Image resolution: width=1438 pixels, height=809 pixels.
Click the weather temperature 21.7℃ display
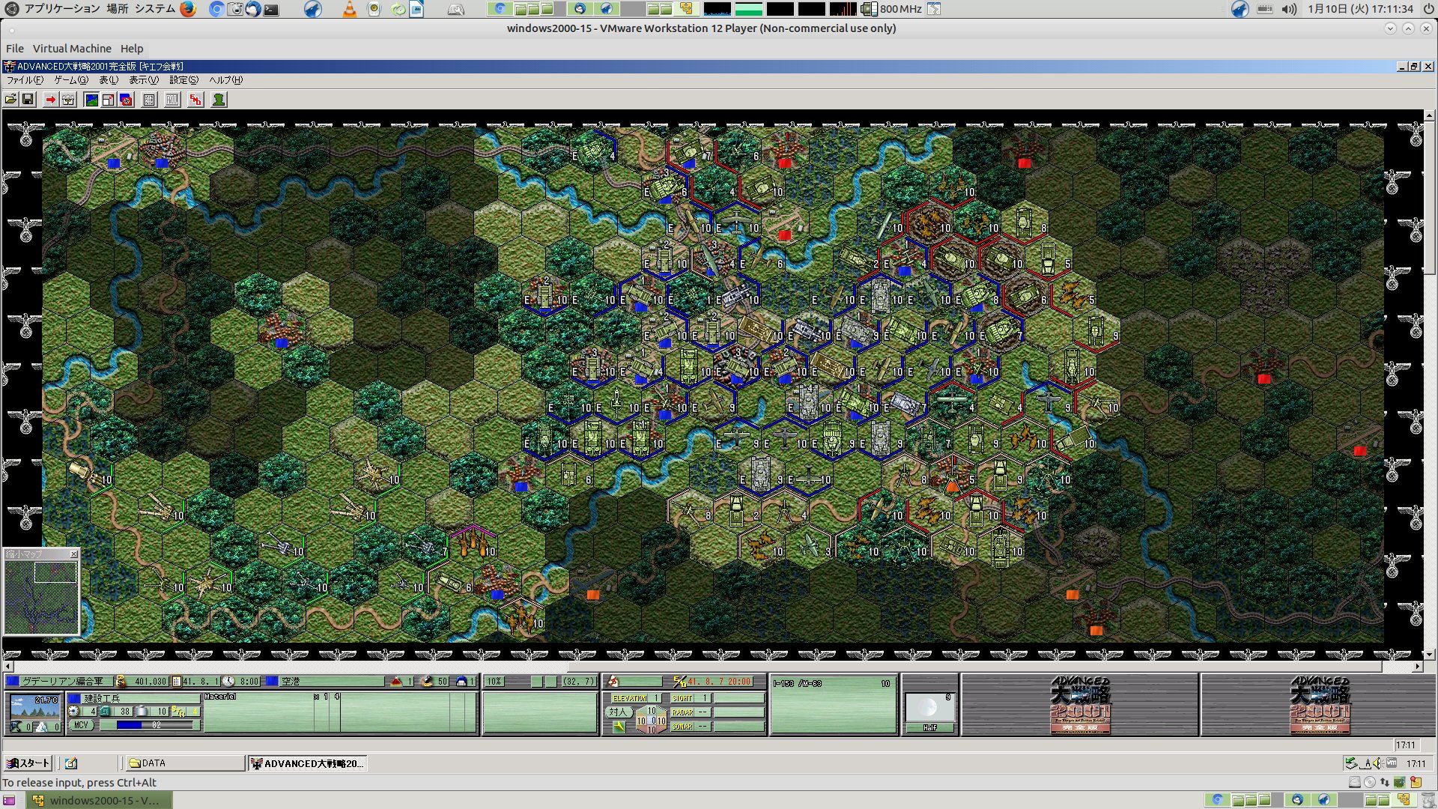coord(35,706)
